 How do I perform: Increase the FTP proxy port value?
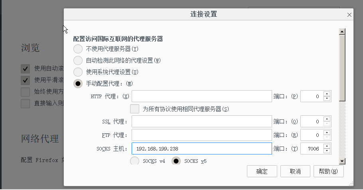pyautogui.click(x=327, y=133)
